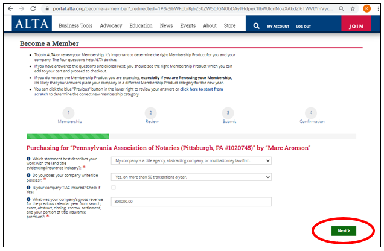Open Business Tools menu
Image resolution: width=384 pixels, height=251 pixels.
pyautogui.click(x=75, y=26)
